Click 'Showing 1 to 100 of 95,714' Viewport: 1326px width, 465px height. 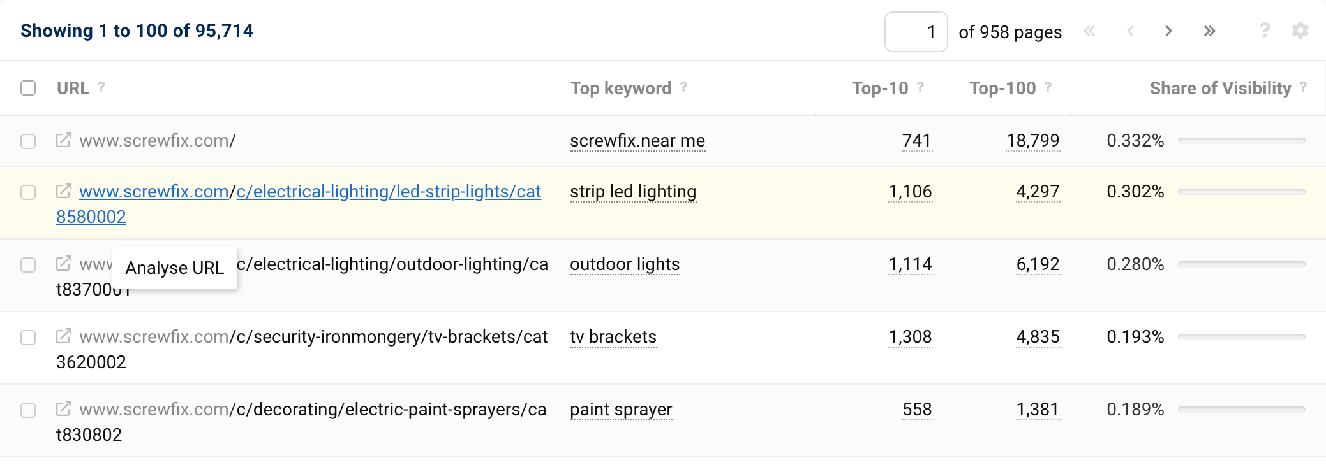tap(137, 31)
